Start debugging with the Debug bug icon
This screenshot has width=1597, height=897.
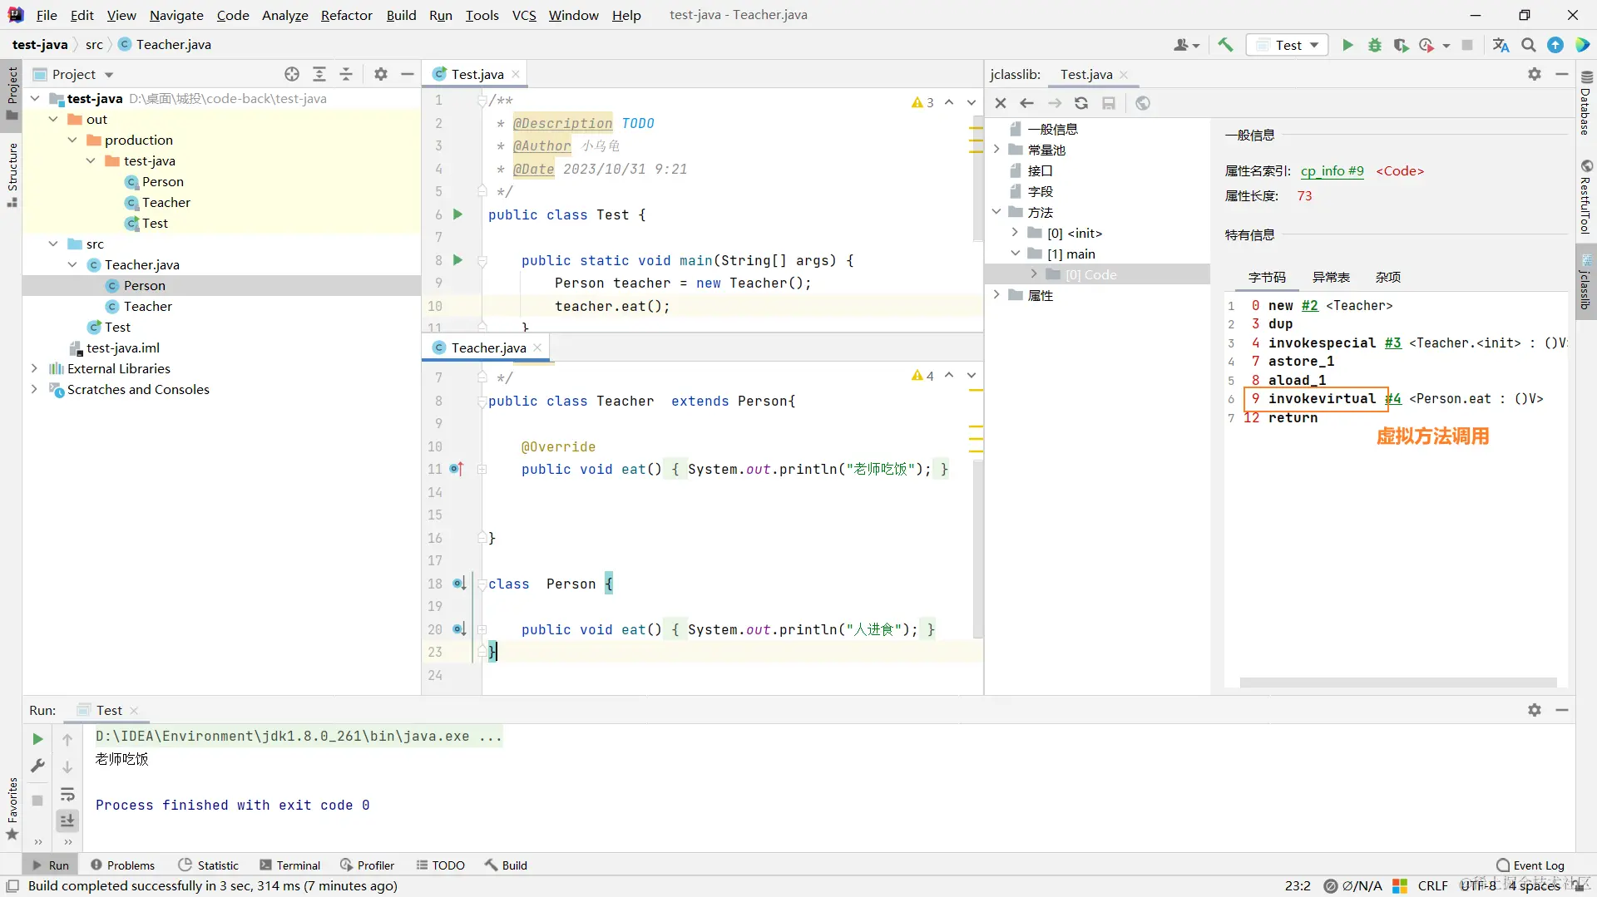1375,45
